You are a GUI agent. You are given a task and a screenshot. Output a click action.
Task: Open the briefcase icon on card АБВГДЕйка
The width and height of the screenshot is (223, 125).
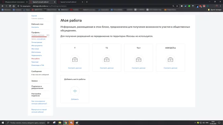(x=170, y=60)
